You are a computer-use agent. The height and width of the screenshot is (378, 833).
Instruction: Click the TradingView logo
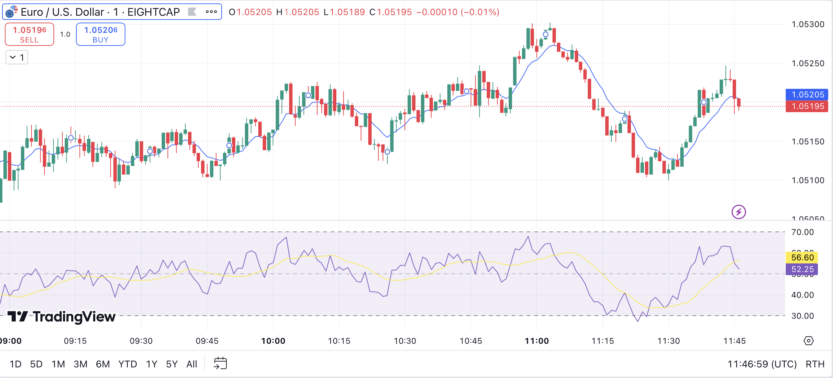click(62, 317)
